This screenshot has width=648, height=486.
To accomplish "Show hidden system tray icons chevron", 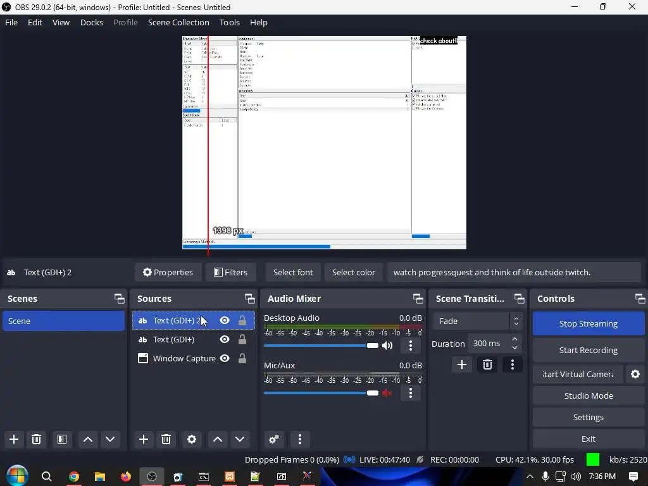I will 530,477.
